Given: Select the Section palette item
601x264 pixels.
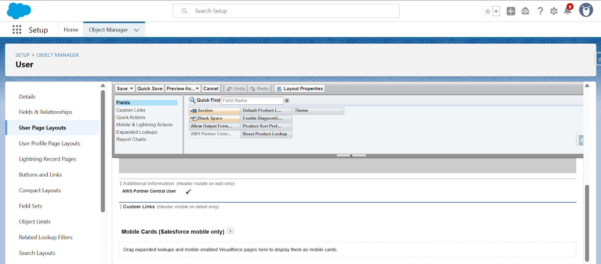Looking at the screenshot, I should point(214,111).
